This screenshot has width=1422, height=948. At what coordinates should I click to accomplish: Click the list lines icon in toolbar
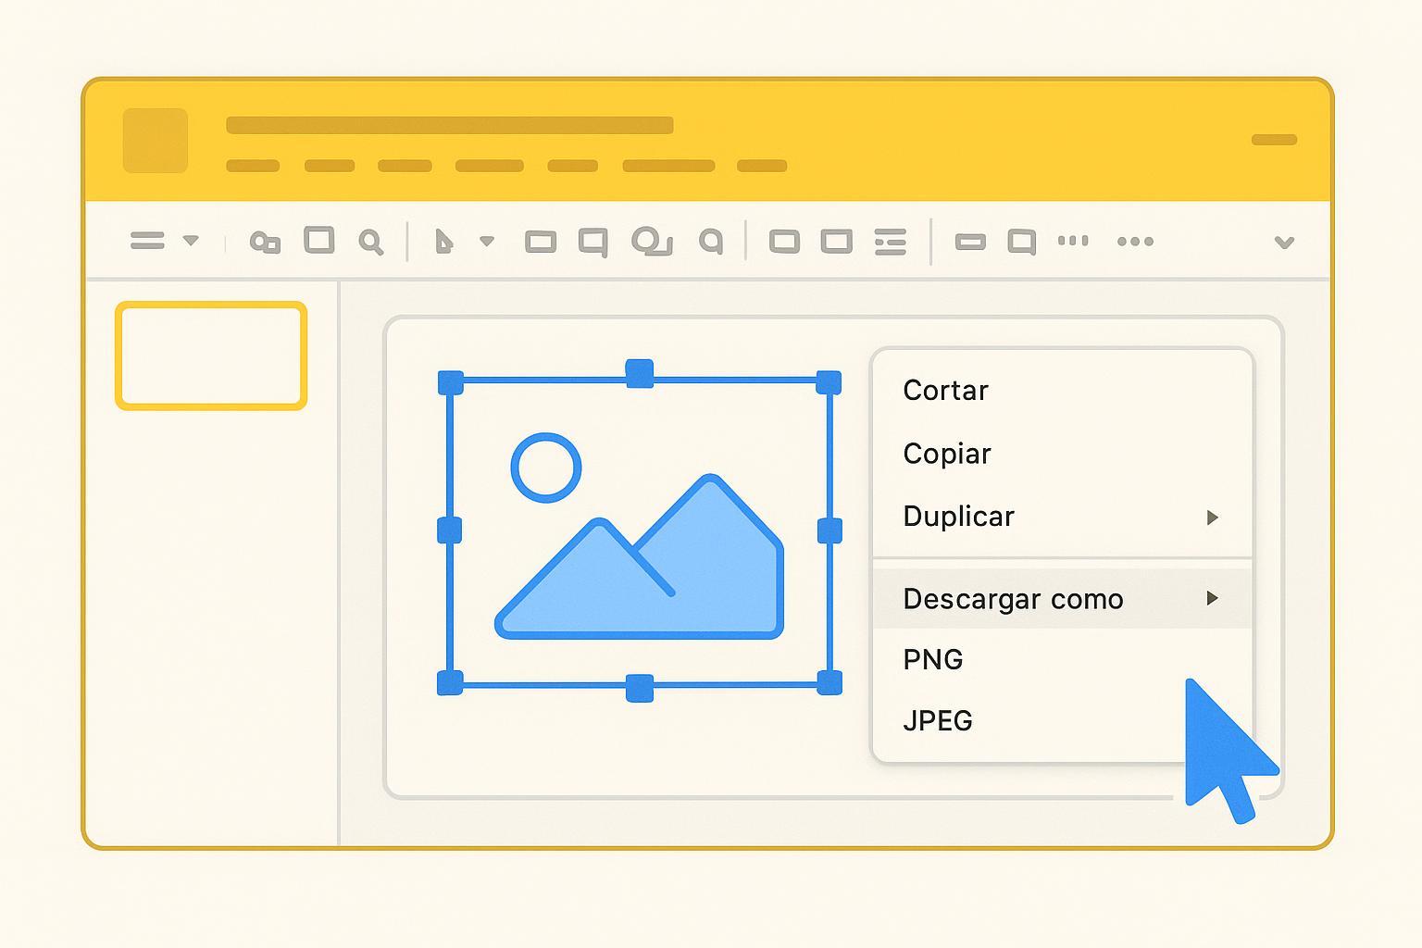click(890, 242)
